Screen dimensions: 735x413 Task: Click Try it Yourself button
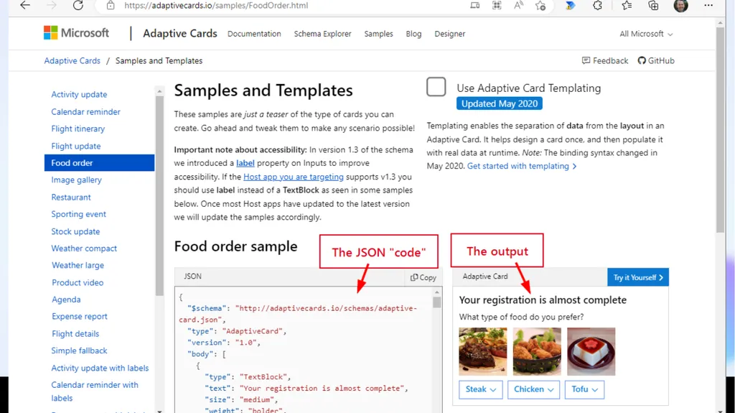[638, 277]
